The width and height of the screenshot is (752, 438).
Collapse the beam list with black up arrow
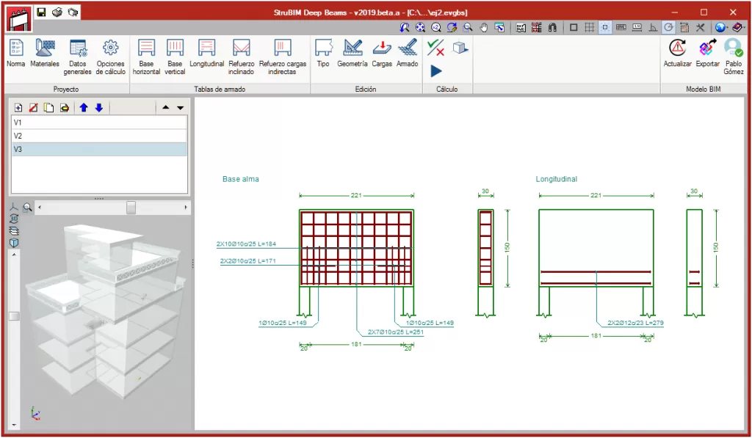pyautogui.click(x=165, y=108)
